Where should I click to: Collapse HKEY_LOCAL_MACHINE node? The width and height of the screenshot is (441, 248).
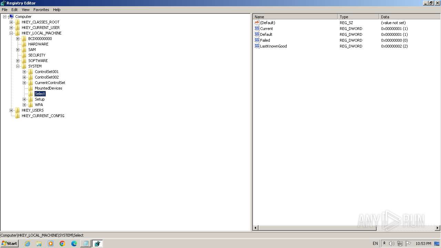[x=11, y=33]
